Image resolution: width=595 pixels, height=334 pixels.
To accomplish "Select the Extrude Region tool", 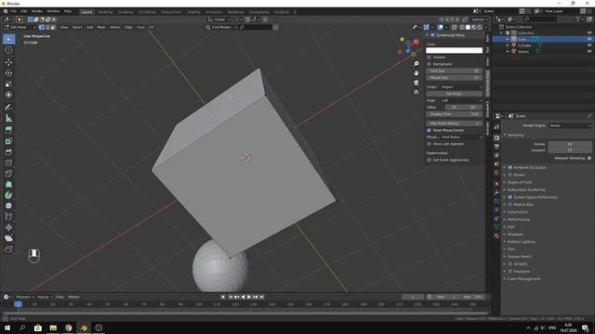I will 8,130.
